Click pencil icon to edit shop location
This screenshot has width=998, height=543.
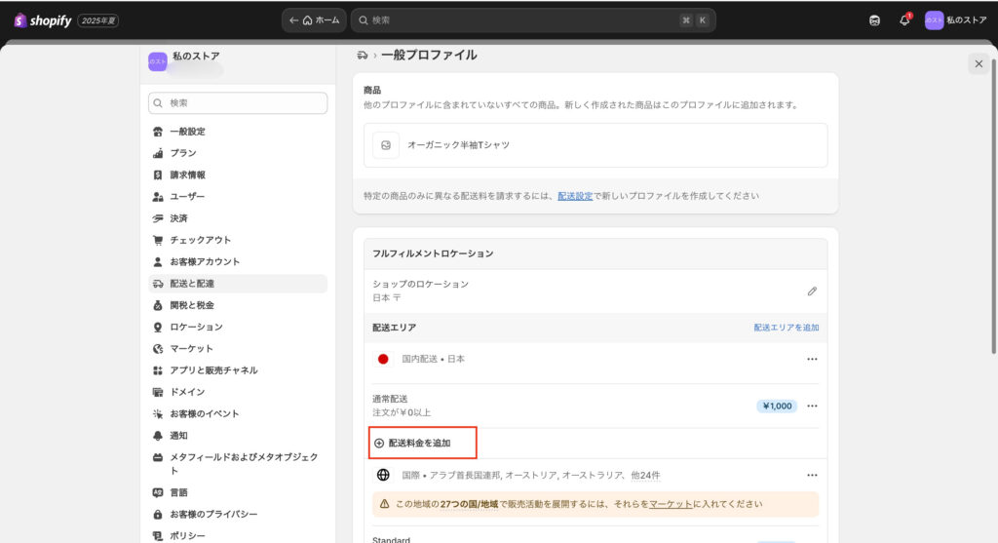coord(812,291)
